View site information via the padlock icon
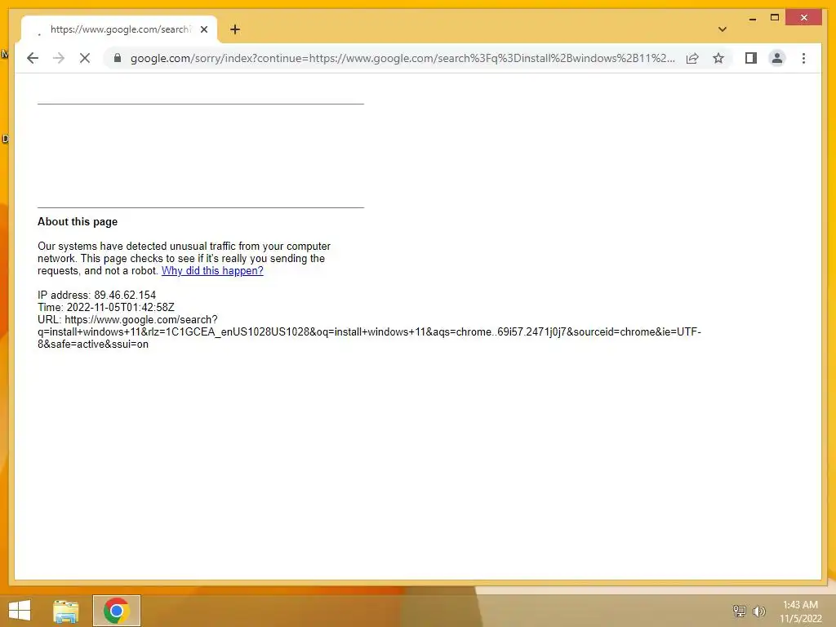The image size is (836, 627). pos(118,58)
